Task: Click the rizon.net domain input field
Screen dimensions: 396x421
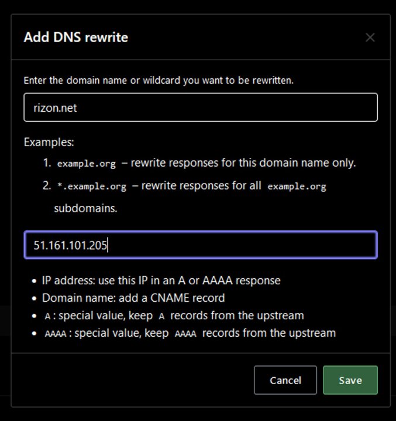Action: click(201, 108)
